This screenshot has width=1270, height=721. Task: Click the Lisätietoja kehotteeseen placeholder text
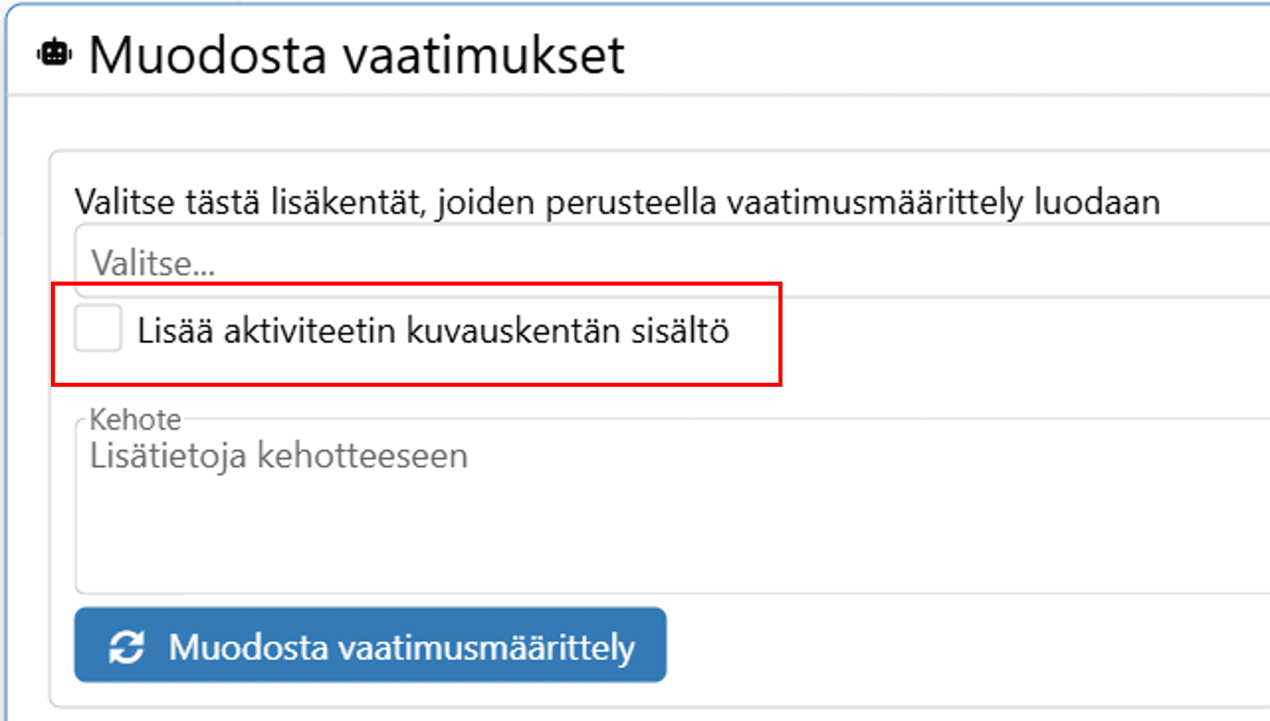(278, 456)
